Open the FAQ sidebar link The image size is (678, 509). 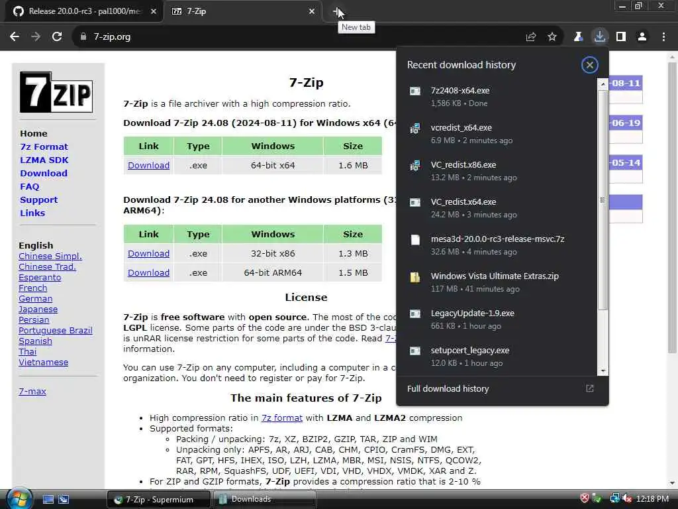coord(29,186)
